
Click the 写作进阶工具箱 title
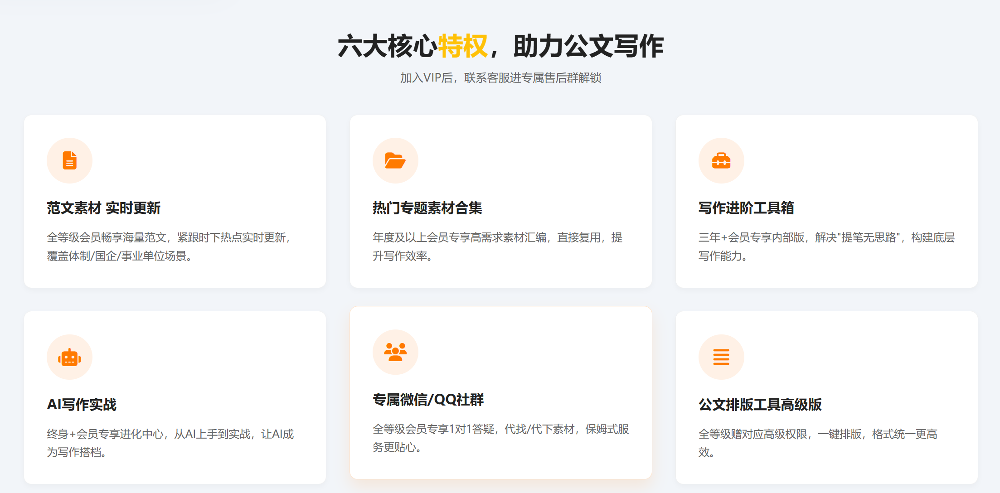(746, 208)
